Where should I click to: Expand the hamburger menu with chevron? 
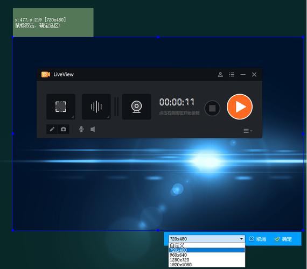pyautogui.click(x=248, y=131)
